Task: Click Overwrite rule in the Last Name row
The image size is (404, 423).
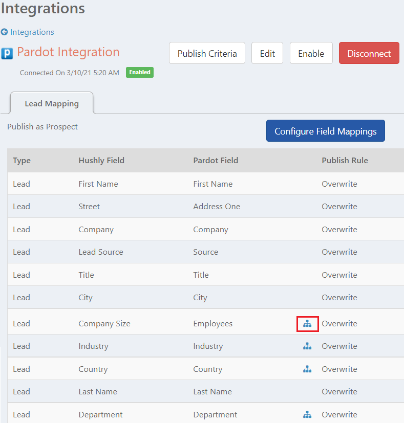Action: tap(339, 392)
